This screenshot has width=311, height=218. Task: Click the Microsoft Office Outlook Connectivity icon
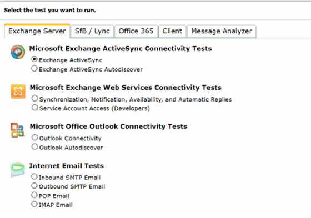click(x=18, y=130)
